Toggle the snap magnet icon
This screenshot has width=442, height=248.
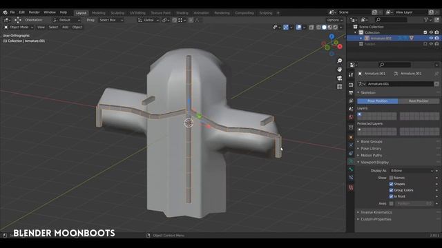175,20
